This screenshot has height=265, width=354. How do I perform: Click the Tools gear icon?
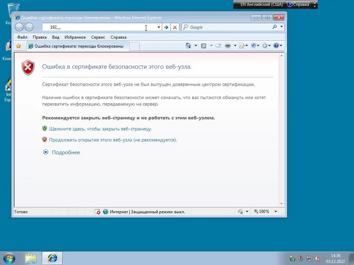pos(264,46)
